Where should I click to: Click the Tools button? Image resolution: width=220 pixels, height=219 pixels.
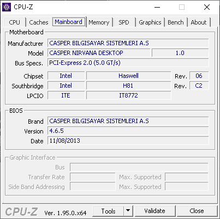pos(108,211)
